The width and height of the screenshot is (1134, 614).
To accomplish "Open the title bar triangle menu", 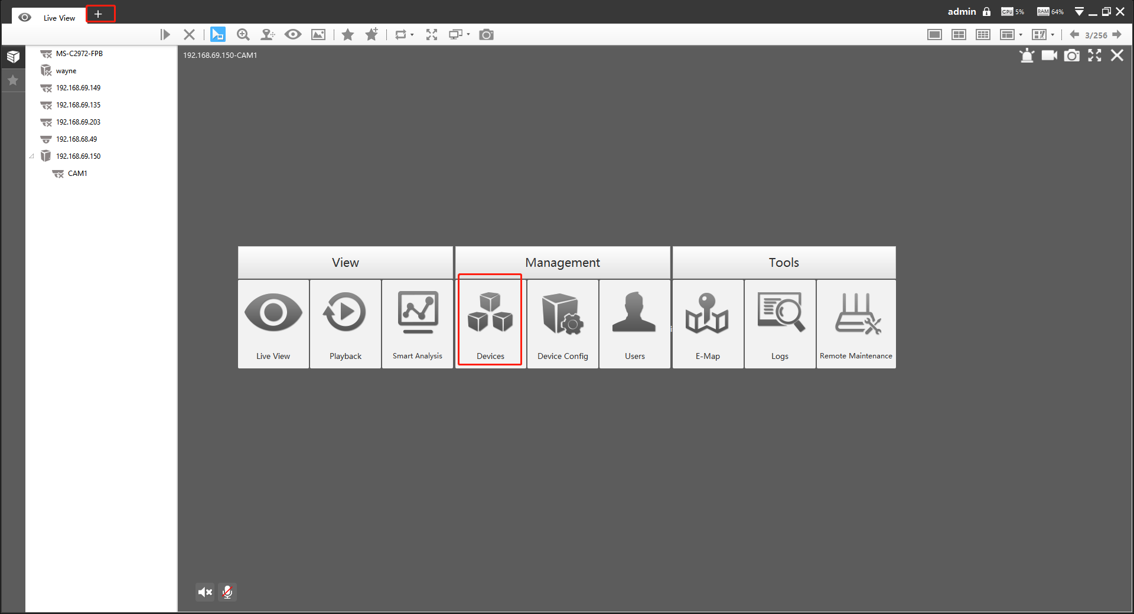I will (x=1079, y=12).
